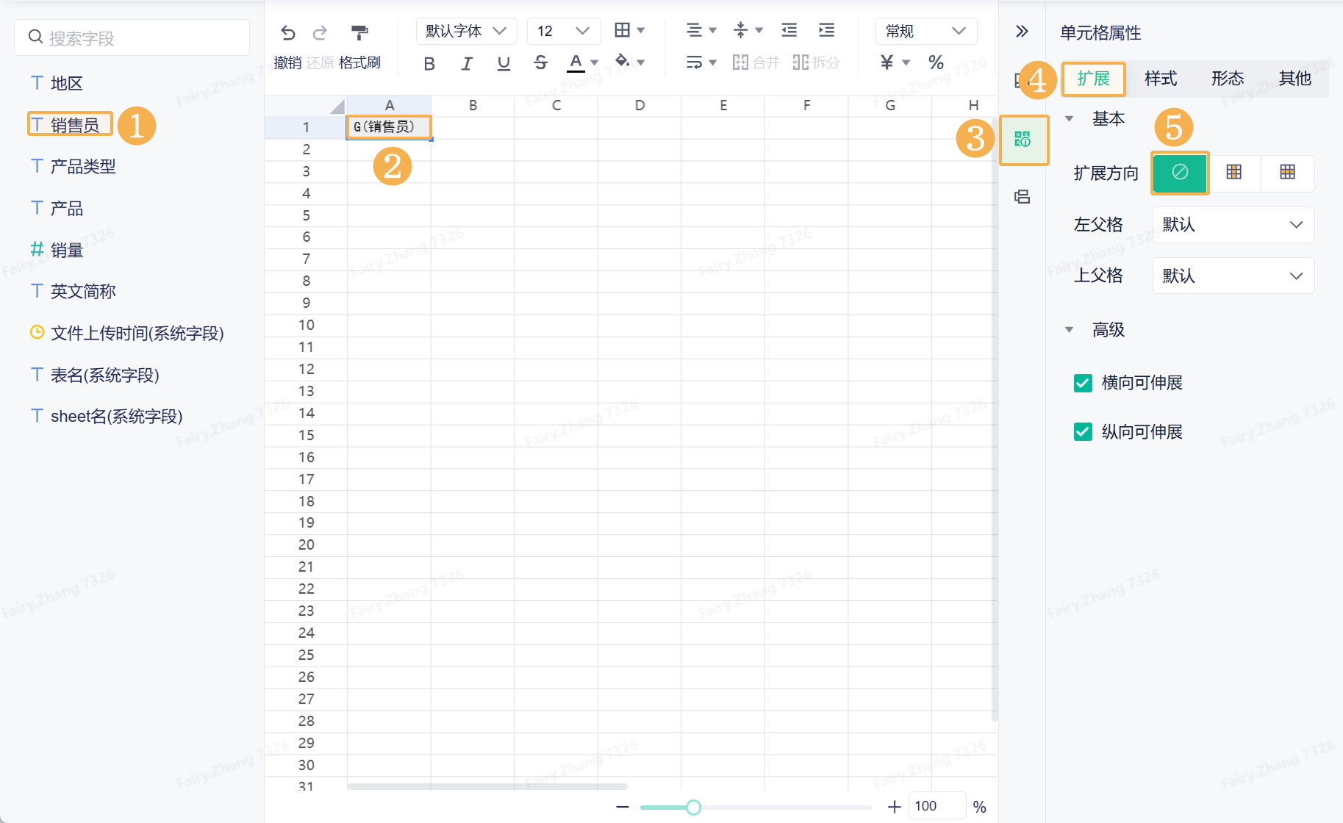The width and height of the screenshot is (1343, 823).
Task: Open the font size 12 dropdown
Action: (564, 31)
